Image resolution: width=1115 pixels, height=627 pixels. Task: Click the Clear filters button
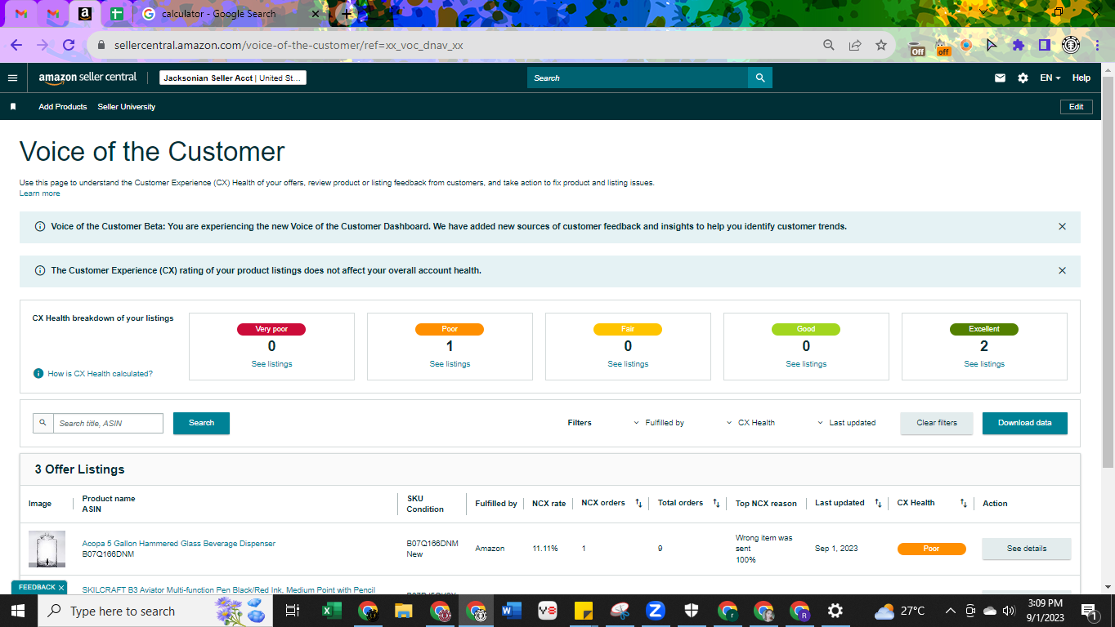click(937, 423)
